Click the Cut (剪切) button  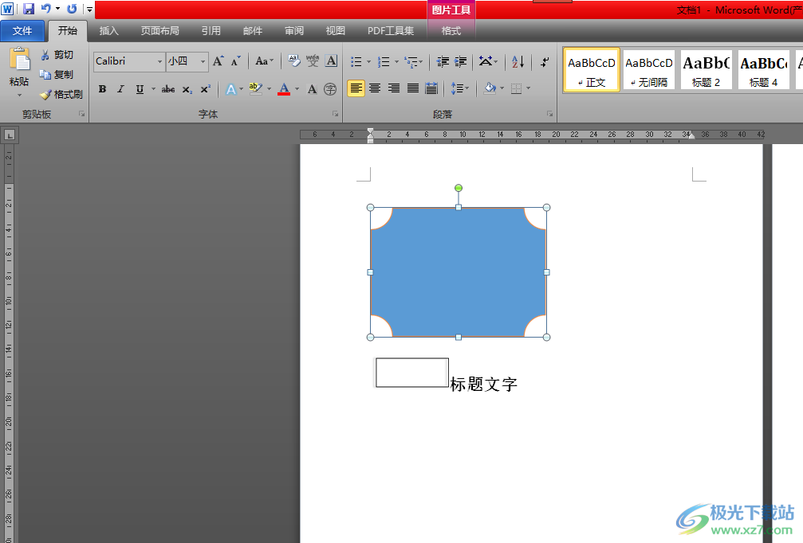click(57, 55)
